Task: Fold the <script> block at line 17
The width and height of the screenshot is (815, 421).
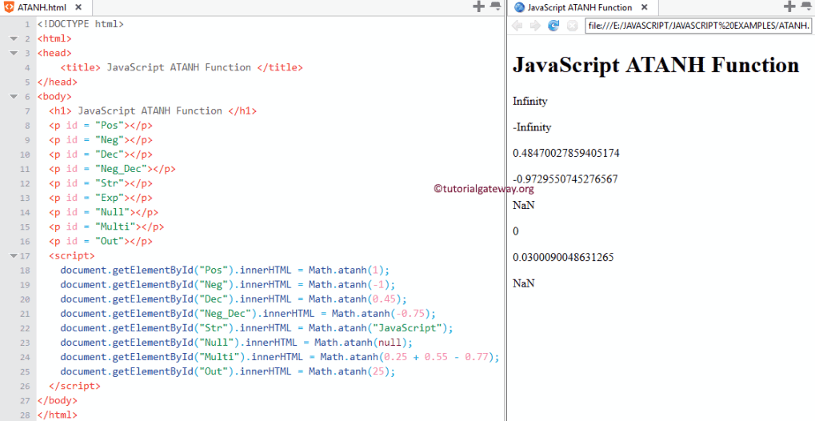Action: tap(14, 255)
